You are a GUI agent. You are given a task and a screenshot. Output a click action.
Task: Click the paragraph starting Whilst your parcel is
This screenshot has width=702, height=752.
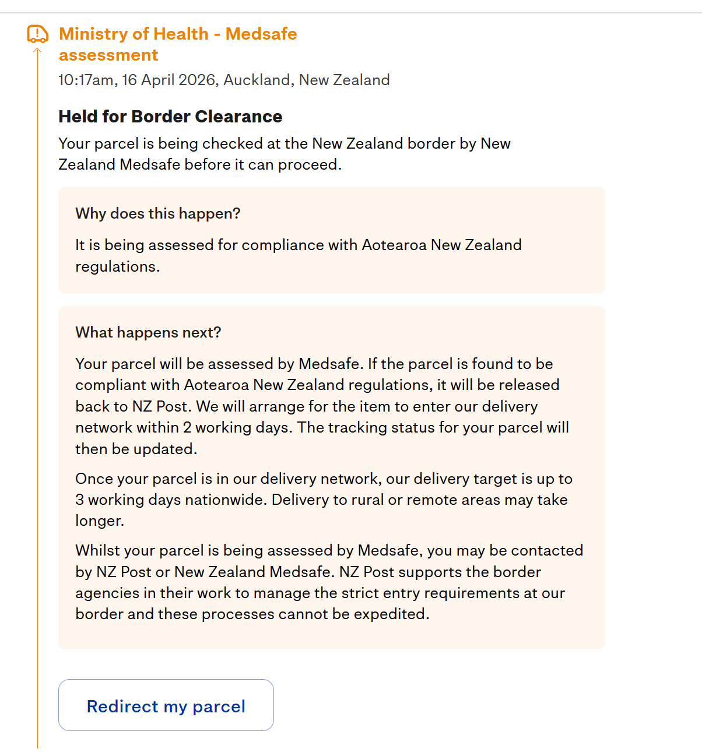329,582
